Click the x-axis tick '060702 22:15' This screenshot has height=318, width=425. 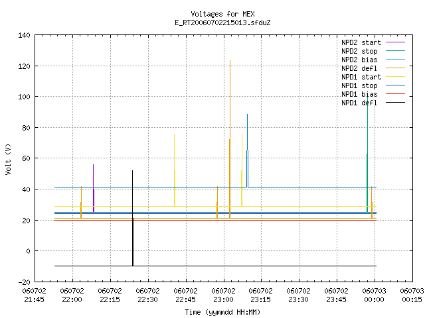(110, 295)
